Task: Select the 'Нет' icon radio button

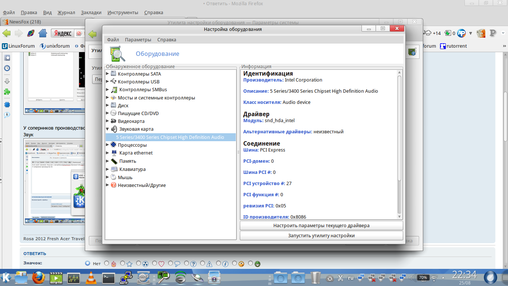Action: [x=88, y=263]
